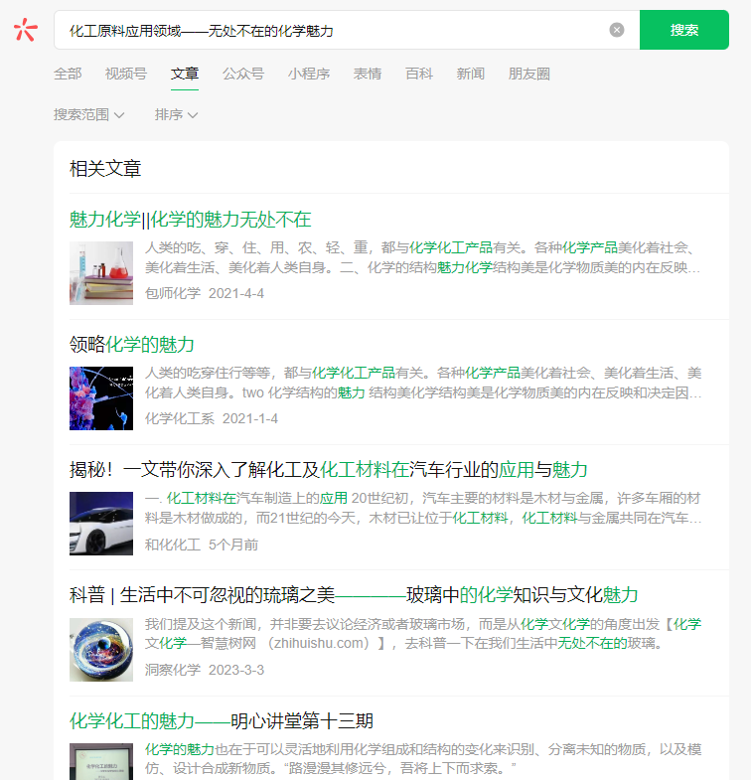Expand the 排序 dropdown

(176, 115)
